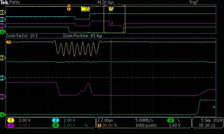The height and width of the screenshot is (134, 224).
Task: Click channel 4 scale value 2.00 V
Action: (69, 125)
